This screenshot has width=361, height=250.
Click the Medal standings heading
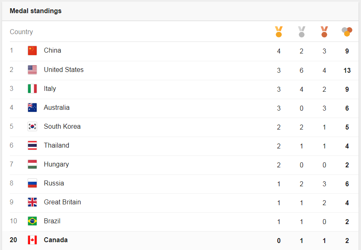click(x=36, y=11)
